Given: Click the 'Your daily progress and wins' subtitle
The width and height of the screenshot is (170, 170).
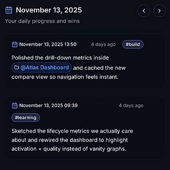Looking at the screenshot, I should click(x=42, y=21).
